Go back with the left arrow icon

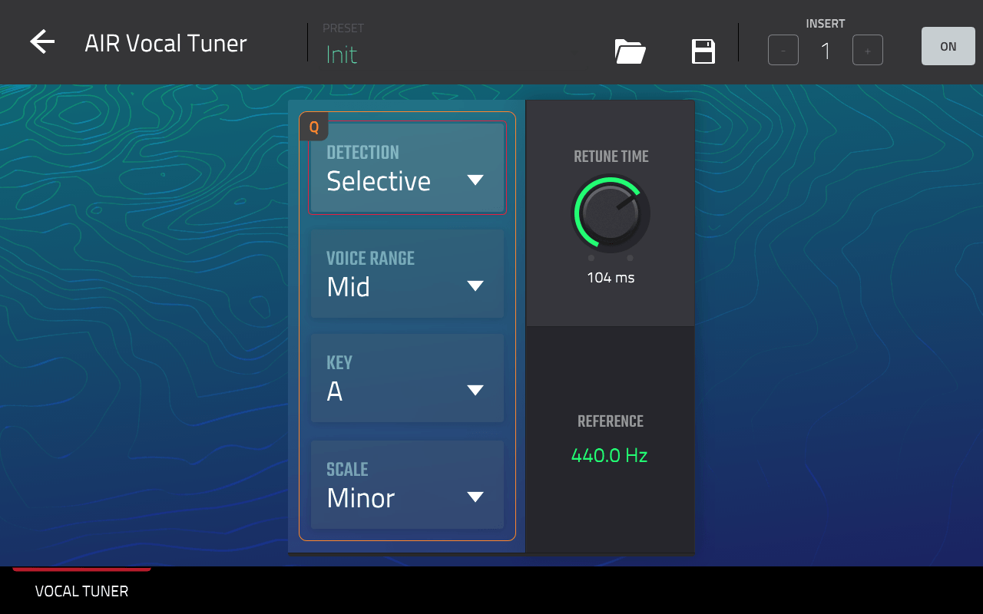coord(42,42)
